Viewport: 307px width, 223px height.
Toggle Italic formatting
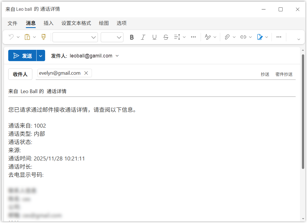tap(143, 37)
